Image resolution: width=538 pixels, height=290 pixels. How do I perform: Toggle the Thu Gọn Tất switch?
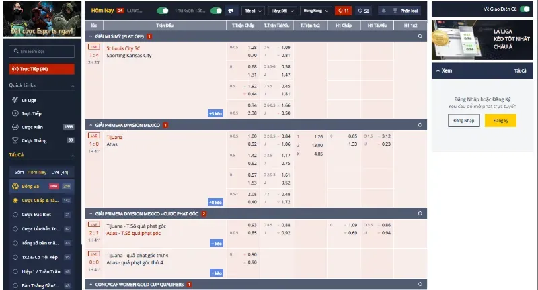point(216,11)
